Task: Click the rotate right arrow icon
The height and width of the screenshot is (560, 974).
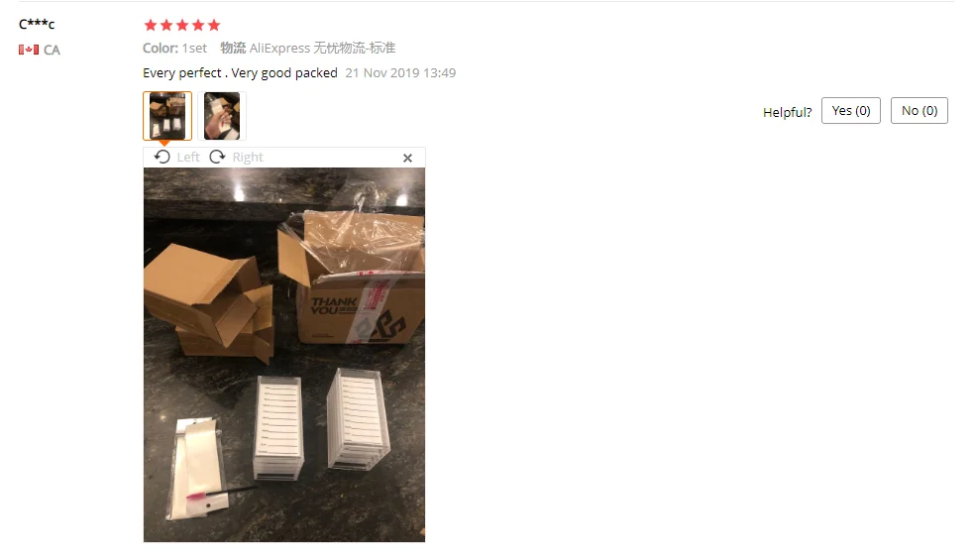Action: coord(217,158)
